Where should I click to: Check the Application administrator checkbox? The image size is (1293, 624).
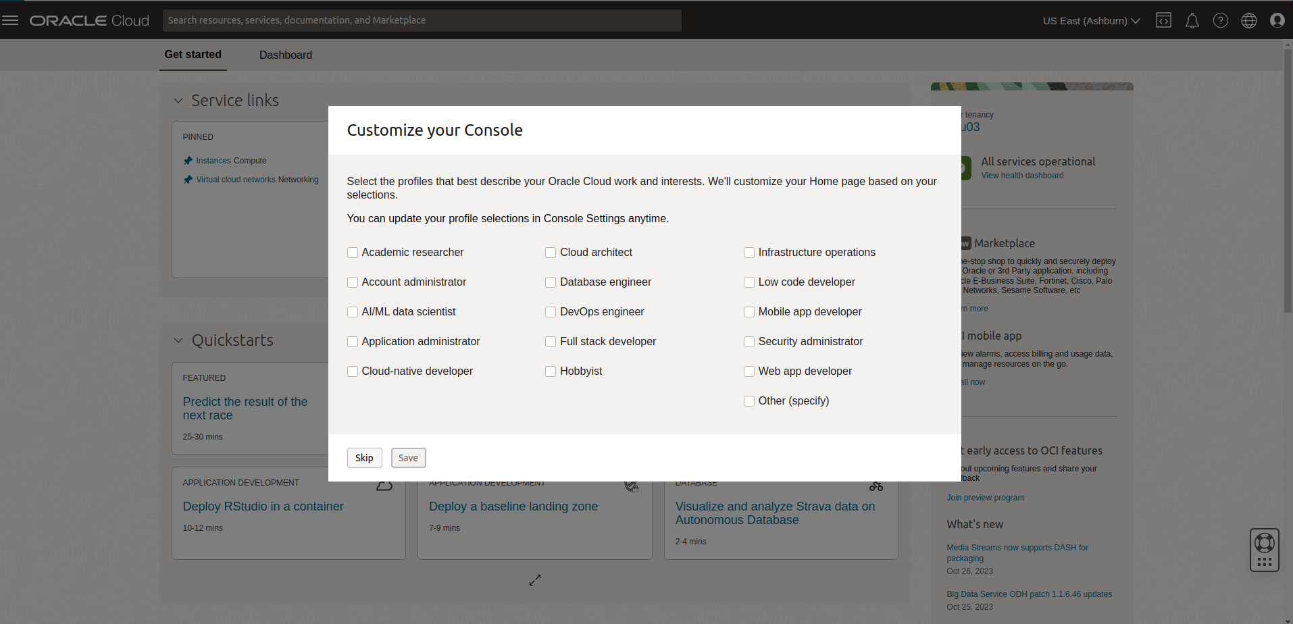(353, 342)
